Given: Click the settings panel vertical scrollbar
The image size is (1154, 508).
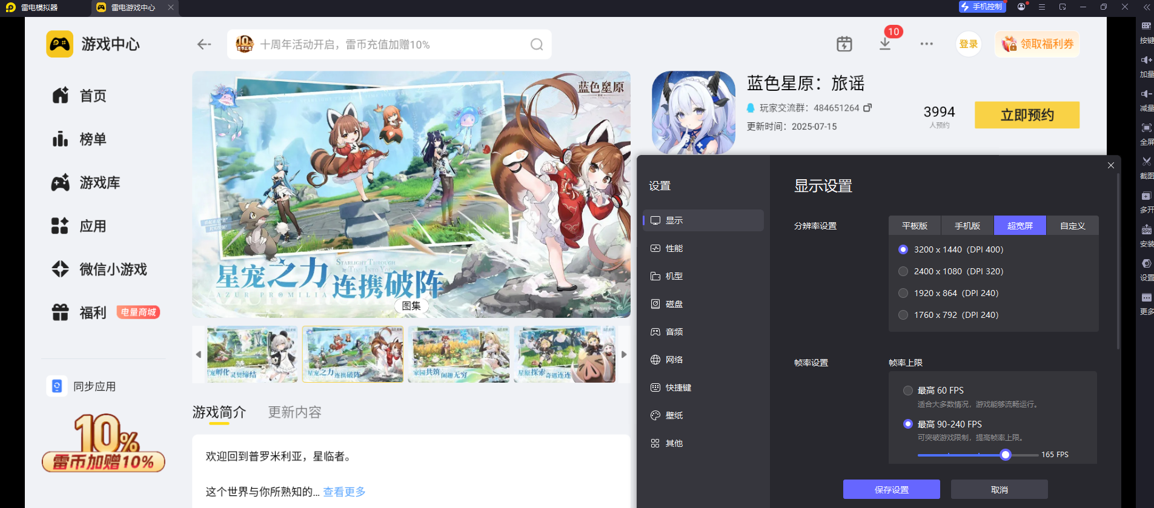Looking at the screenshot, I should [x=1118, y=260].
